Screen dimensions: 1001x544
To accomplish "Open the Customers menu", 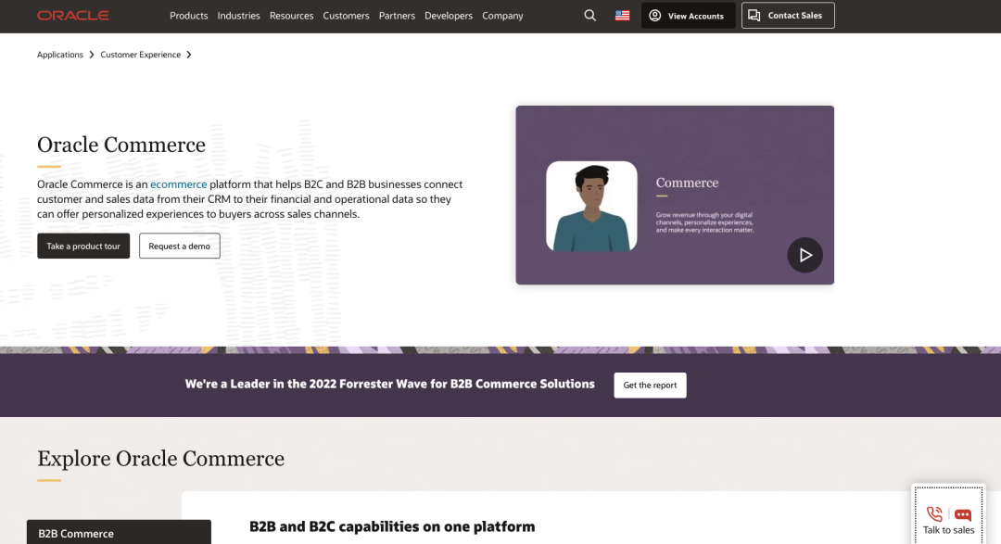I will [x=346, y=16].
